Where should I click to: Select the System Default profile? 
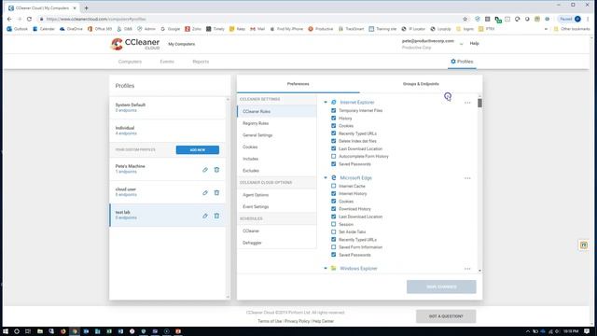168,107
